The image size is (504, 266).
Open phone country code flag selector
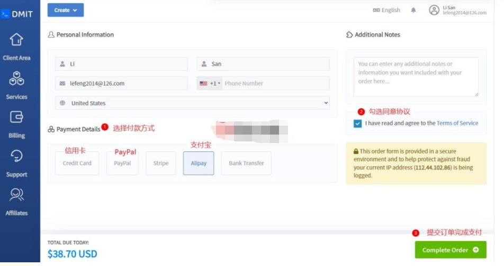coord(210,83)
